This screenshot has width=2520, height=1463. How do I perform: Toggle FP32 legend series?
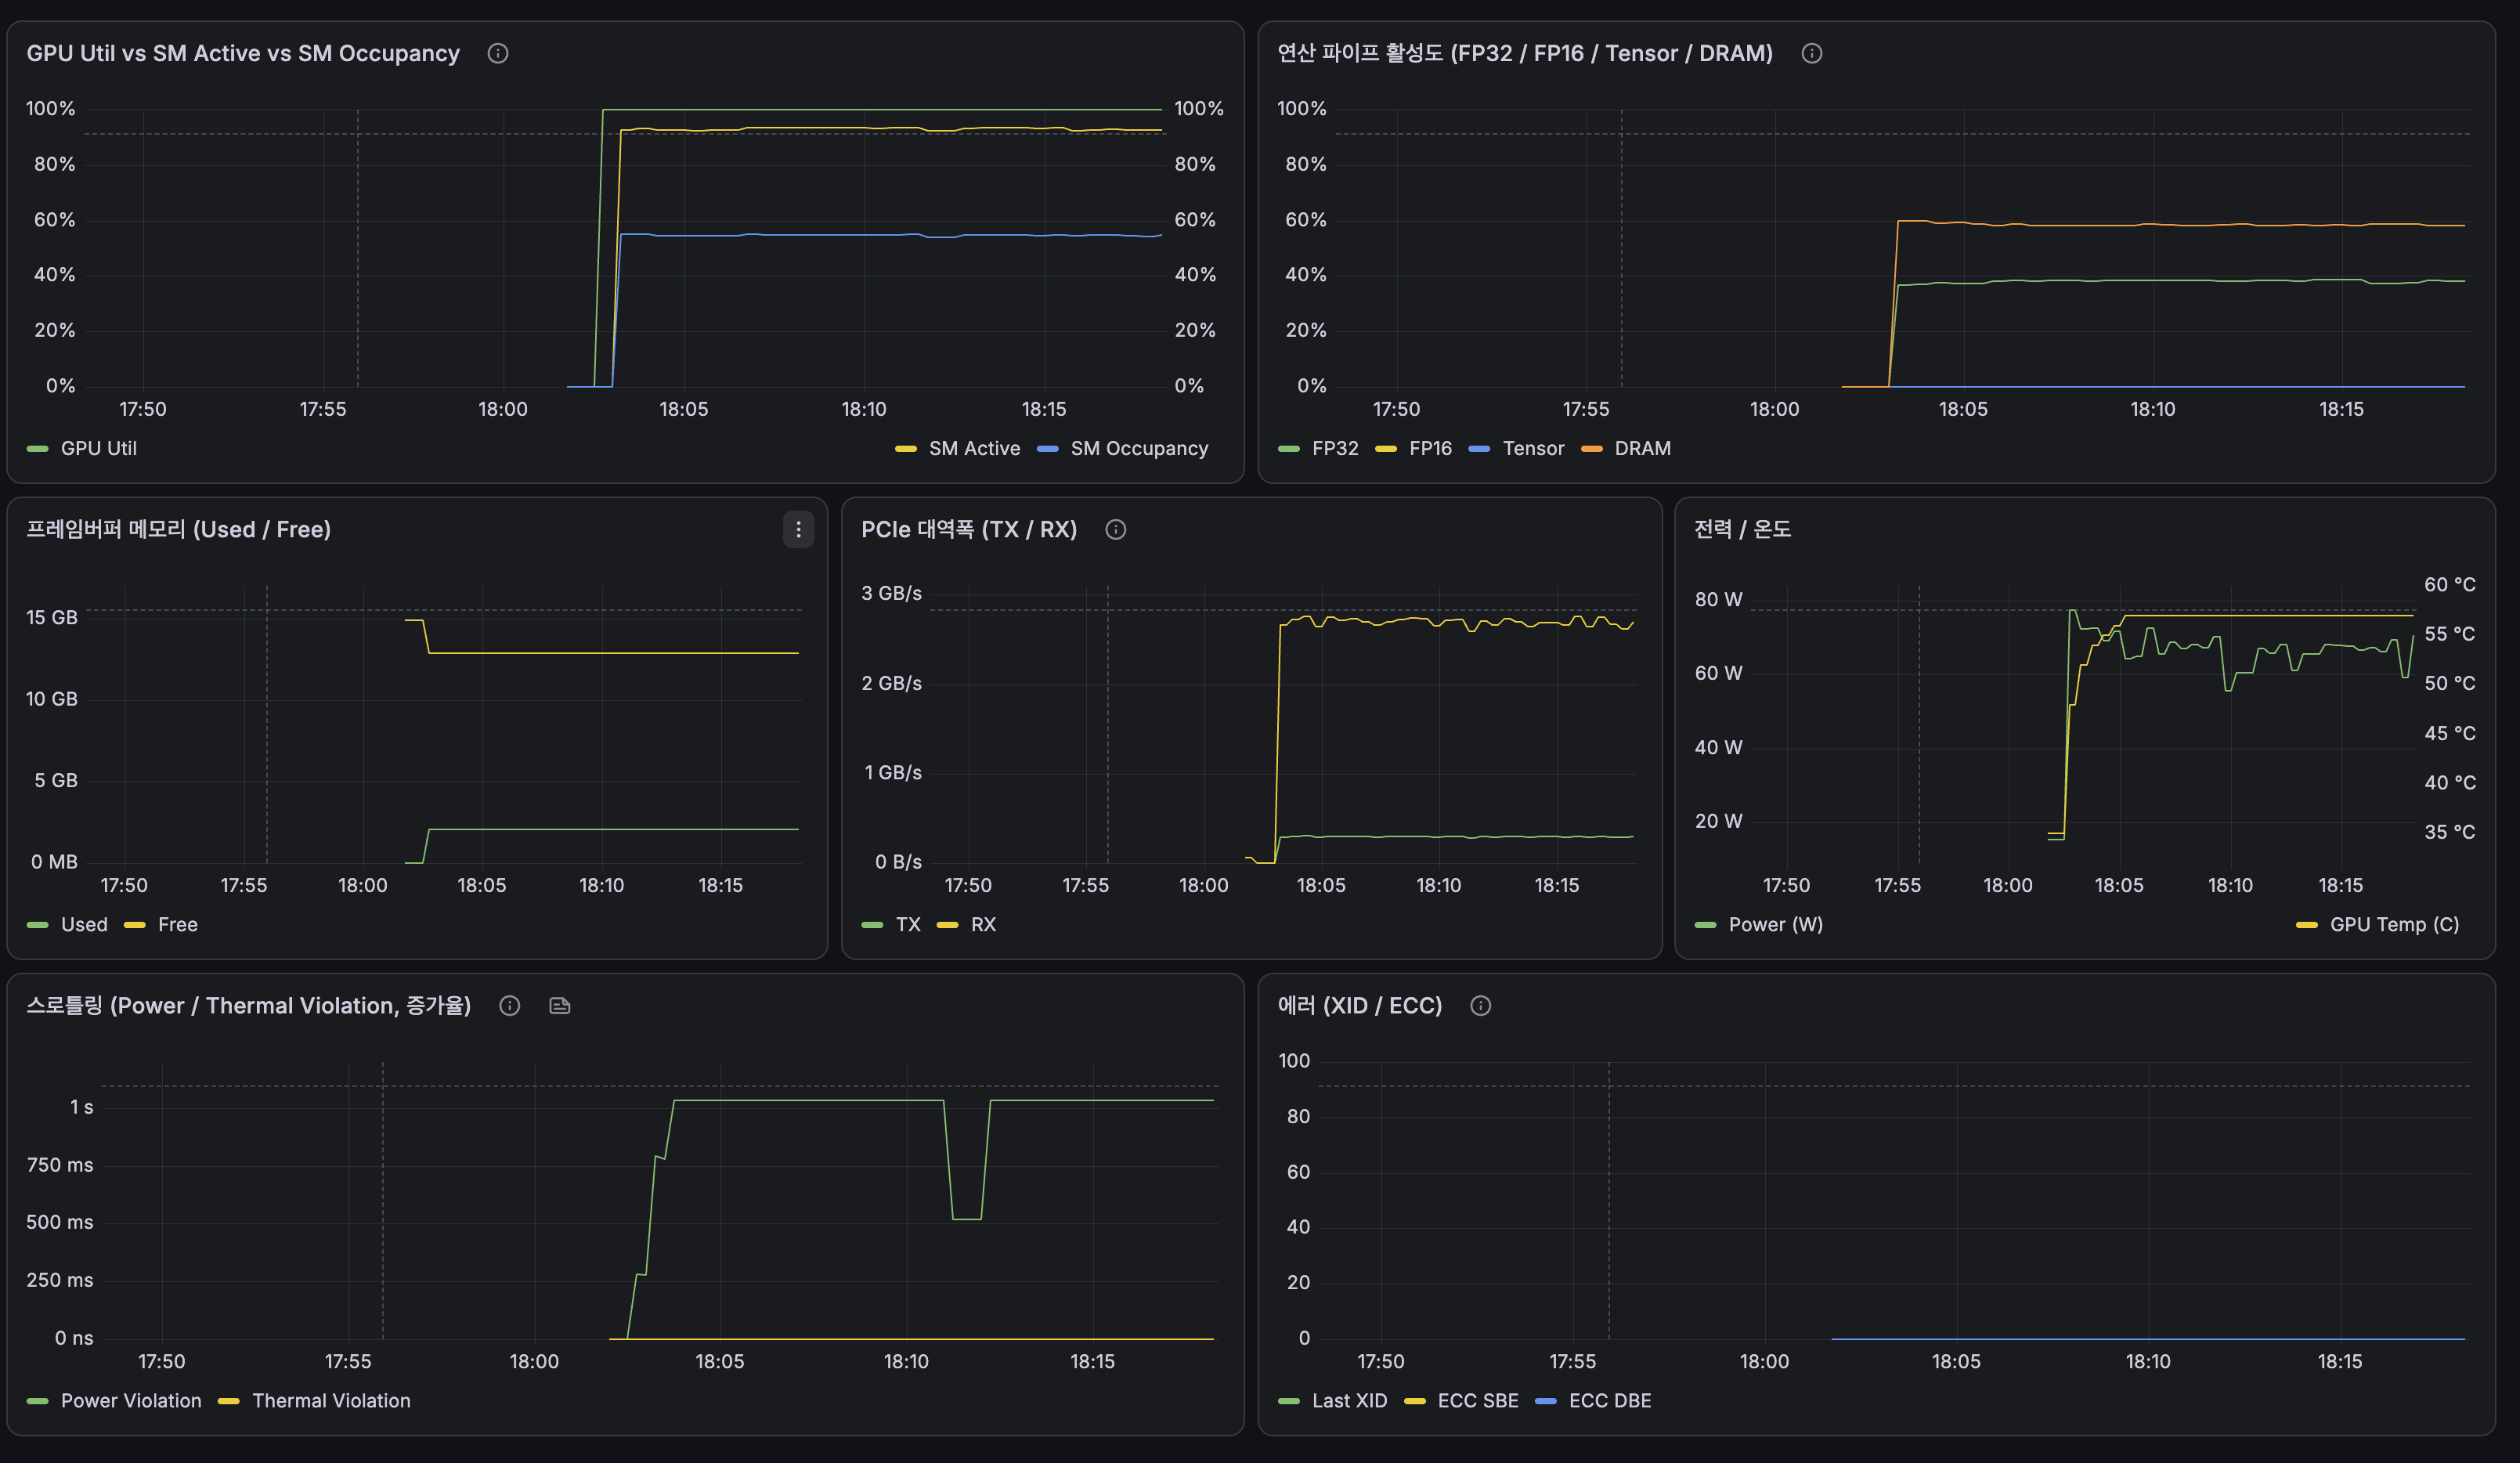[1335, 449]
